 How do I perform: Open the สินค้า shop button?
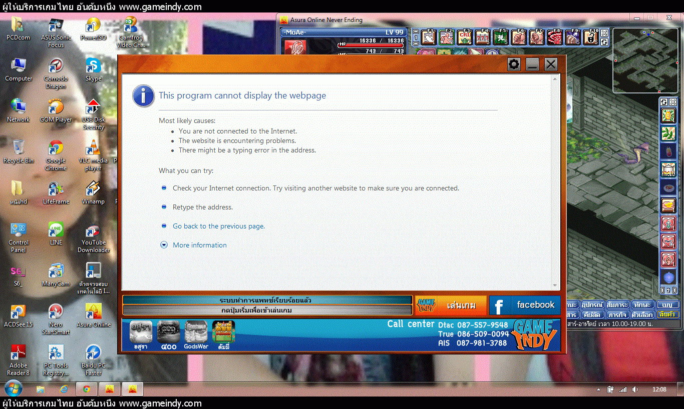[x=667, y=315]
